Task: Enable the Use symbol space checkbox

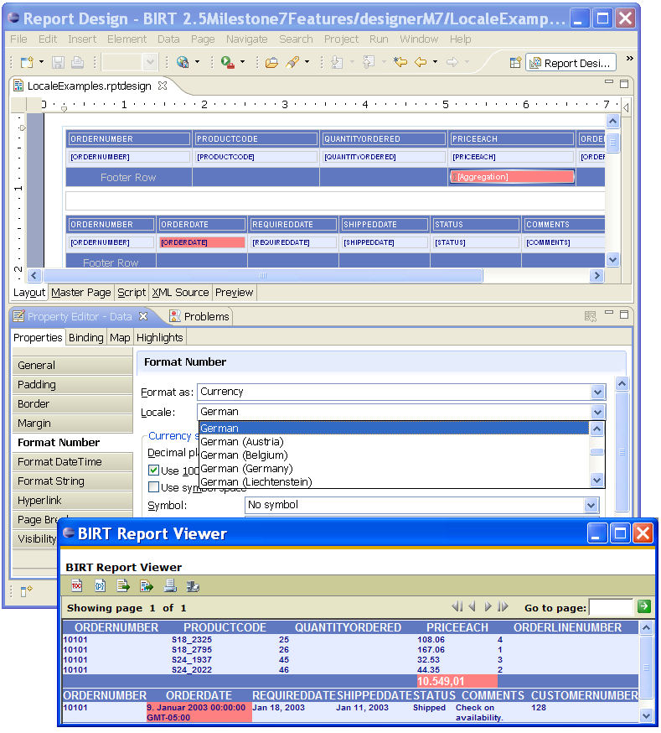Action: (x=154, y=487)
